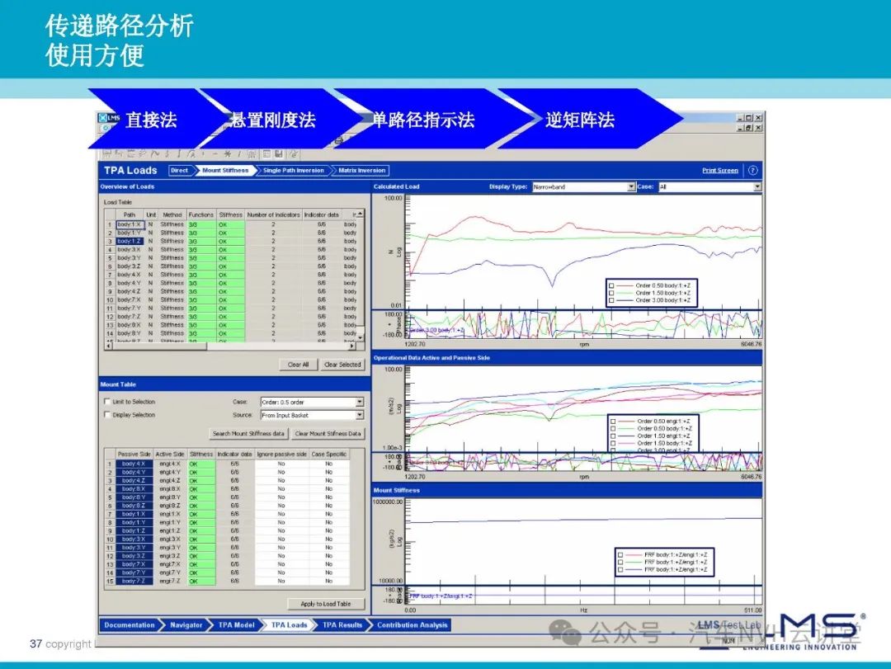
Task: Click Load Table vertical scrollbar up arrow
Action: [361, 213]
